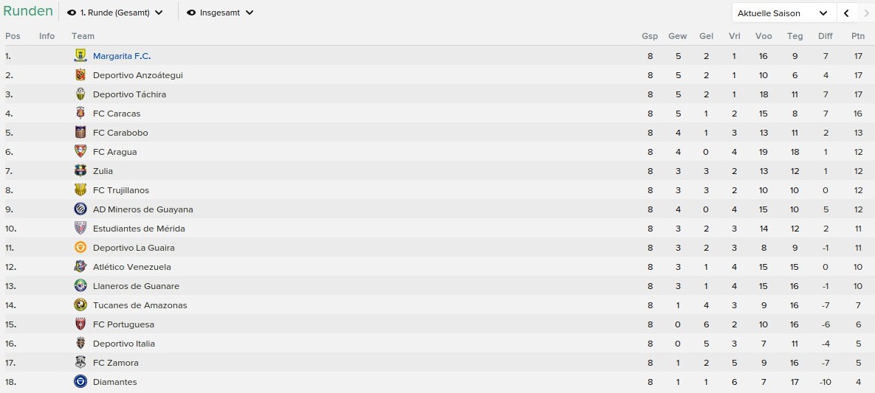Open the Aktuelle Saison season selector
The width and height of the screenshot is (875, 393).
pyautogui.click(x=784, y=13)
